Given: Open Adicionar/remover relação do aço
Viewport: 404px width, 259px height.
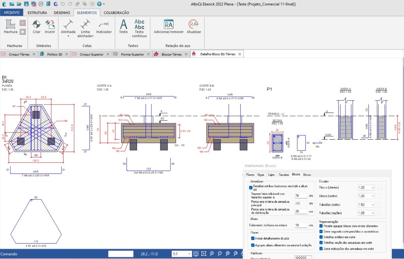Looking at the screenshot, I should click(x=169, y=26).
